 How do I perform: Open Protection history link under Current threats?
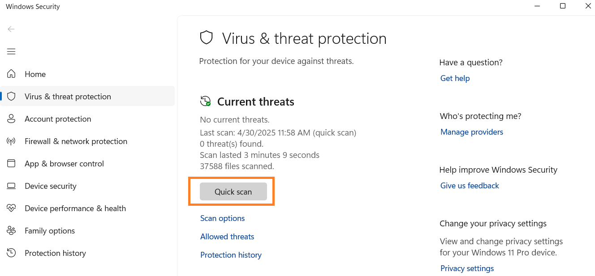pos(231,255)
